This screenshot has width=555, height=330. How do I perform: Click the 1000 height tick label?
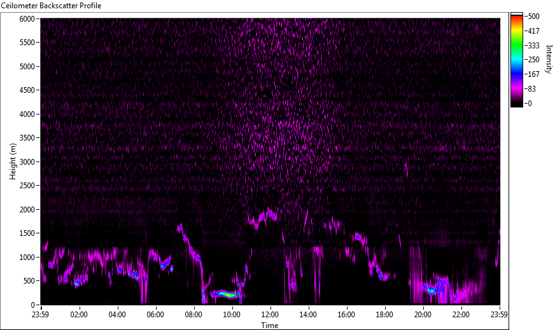pyautogui.click(x=27, y=258)
